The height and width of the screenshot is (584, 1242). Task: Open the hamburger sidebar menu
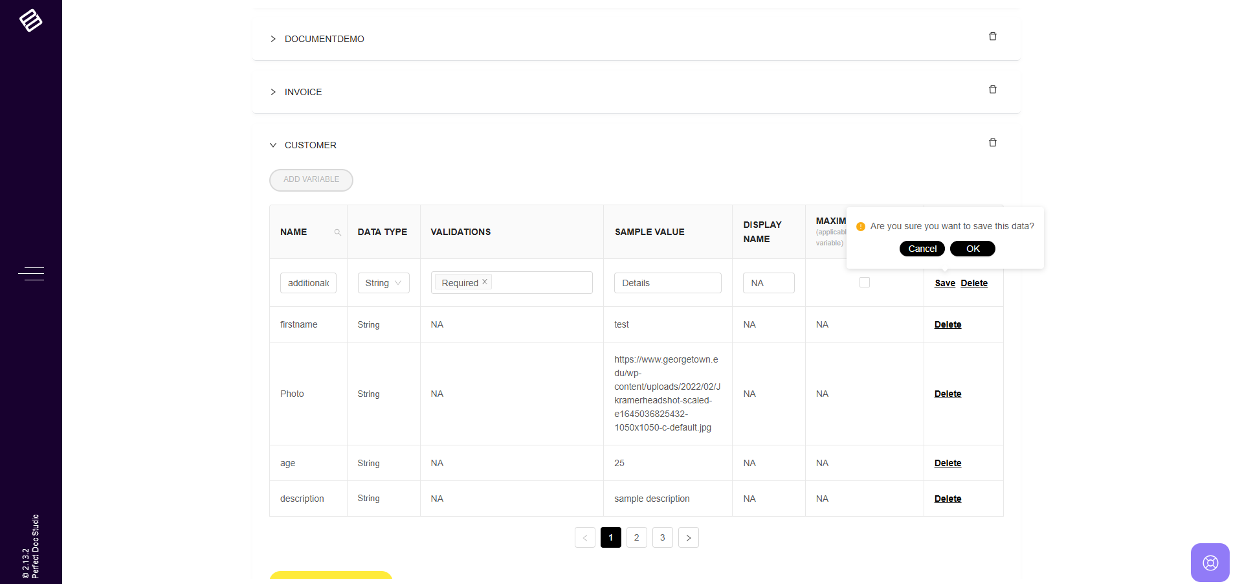pyautogui.click(x=31, y=274)
